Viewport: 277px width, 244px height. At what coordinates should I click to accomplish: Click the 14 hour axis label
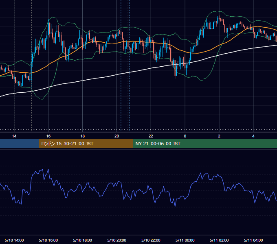tap(14, 136)
